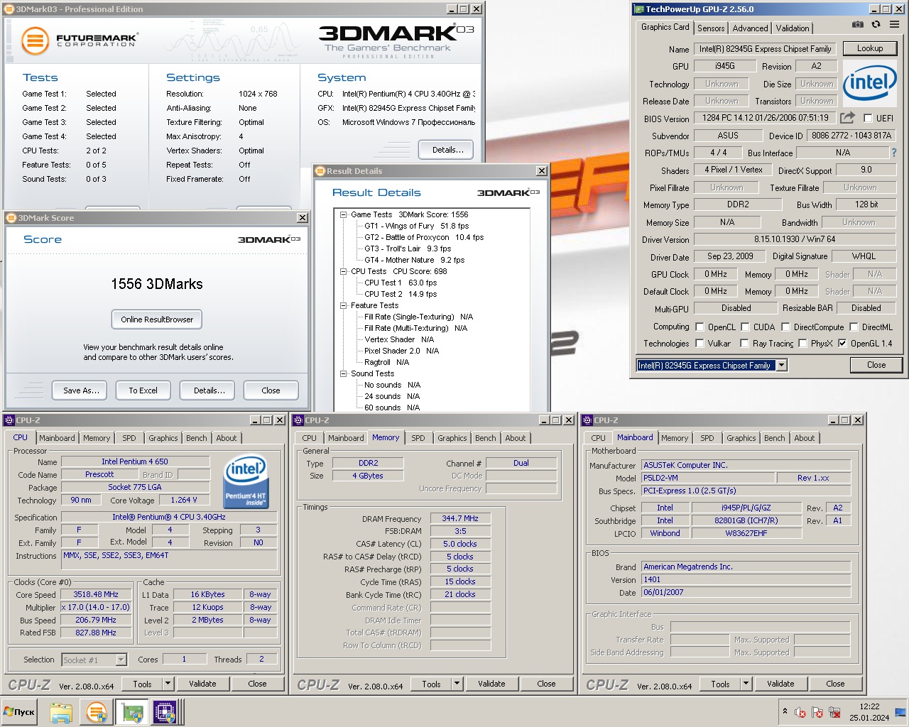The image size is (909, 727).
Task: Open the Action Center flag icon
Action: click(817, 712)
